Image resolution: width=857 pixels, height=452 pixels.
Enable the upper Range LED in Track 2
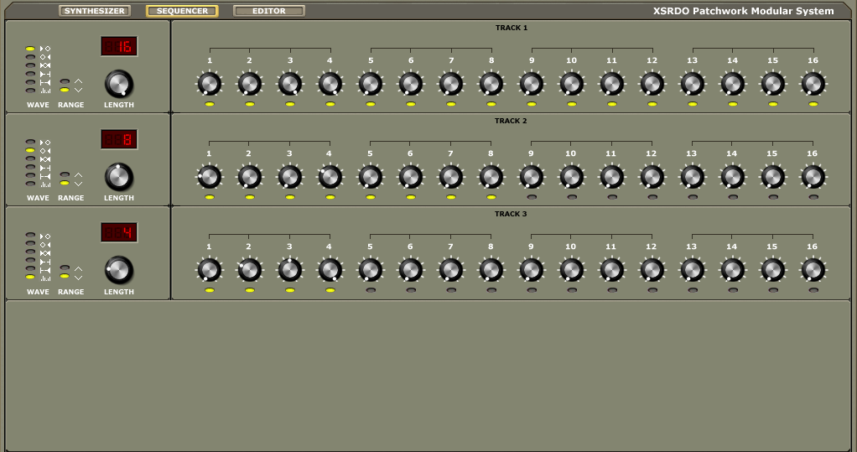[x=65, y=174]
